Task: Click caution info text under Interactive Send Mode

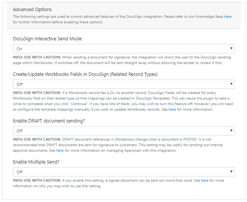Action: pos(122,60)
